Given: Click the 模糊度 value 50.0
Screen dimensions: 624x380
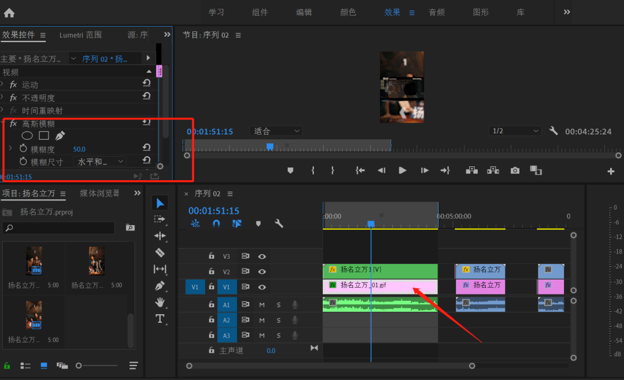Looking at the screenshot, I should (79, 149).
